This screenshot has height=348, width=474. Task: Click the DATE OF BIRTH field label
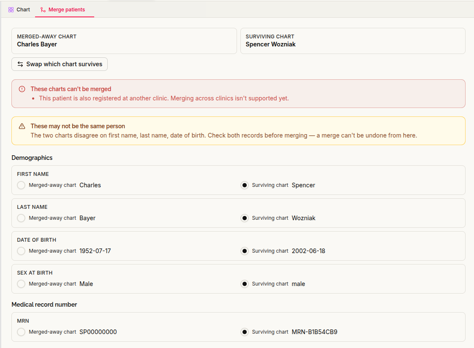[37, 240]
